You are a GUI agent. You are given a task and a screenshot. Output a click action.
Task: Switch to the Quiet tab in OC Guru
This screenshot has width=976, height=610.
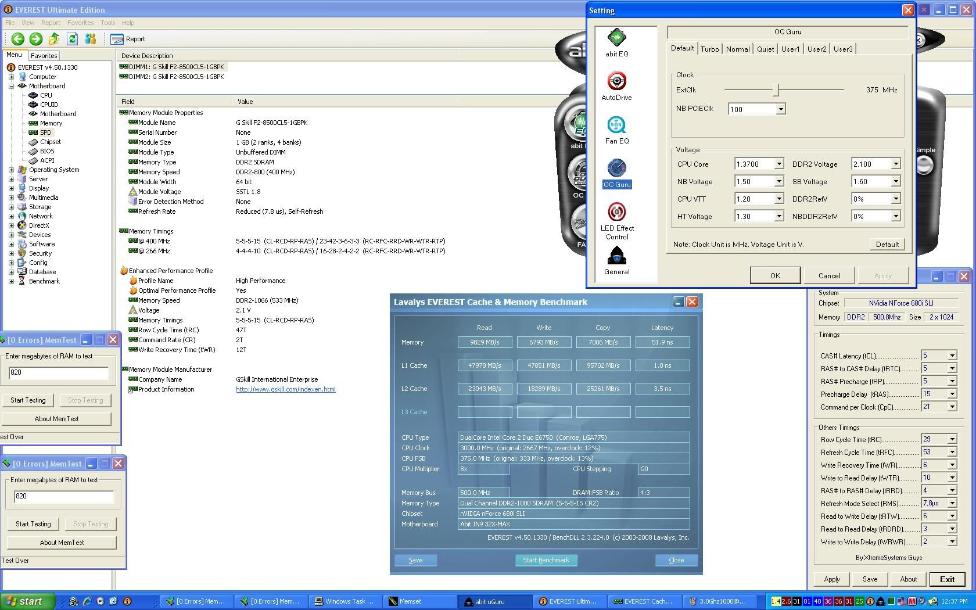(765, 49)
